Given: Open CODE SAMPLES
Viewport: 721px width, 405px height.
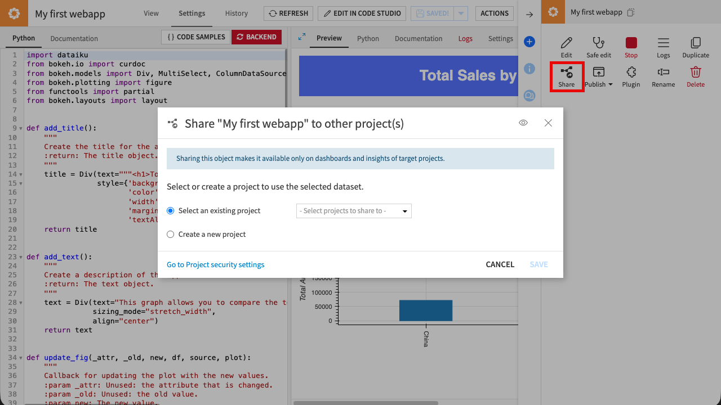Looking at the screenshot, I should (x=195, y=37).
